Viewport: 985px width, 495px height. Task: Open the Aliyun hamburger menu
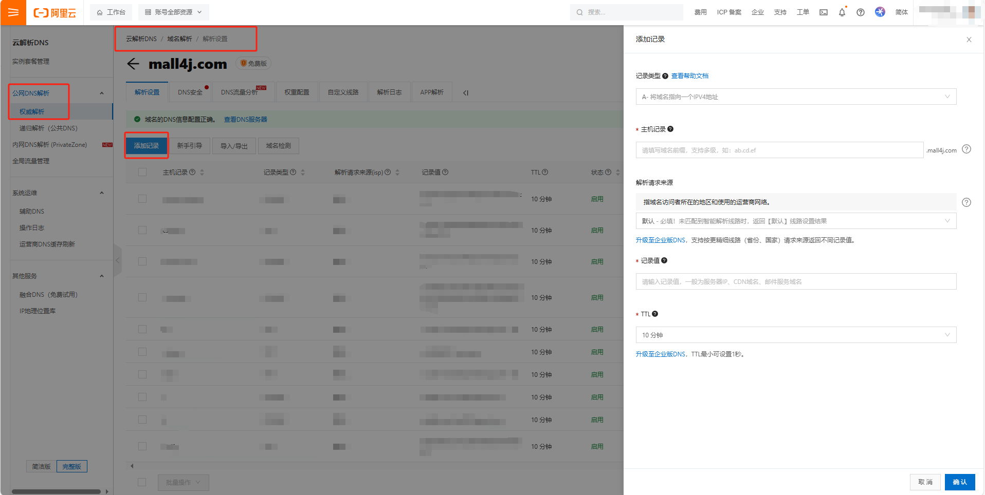(13, 12)
